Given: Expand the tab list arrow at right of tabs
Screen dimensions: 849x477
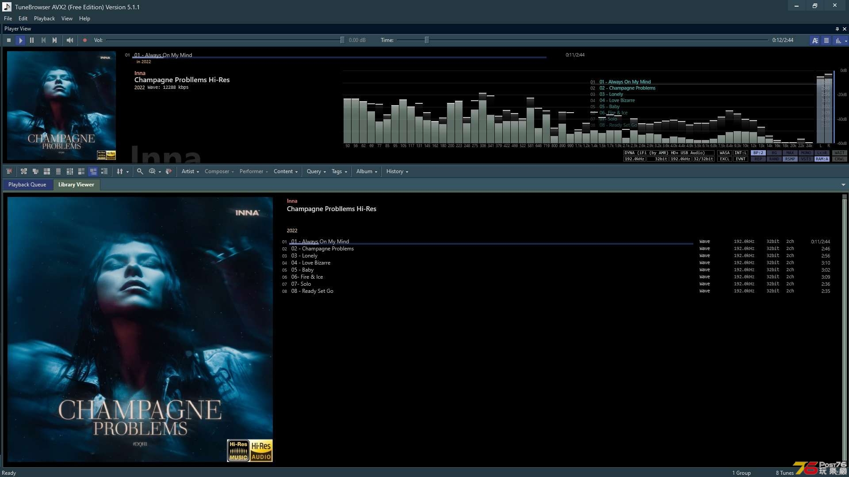Looking at the screenshot, I should [x=843, y=185].
